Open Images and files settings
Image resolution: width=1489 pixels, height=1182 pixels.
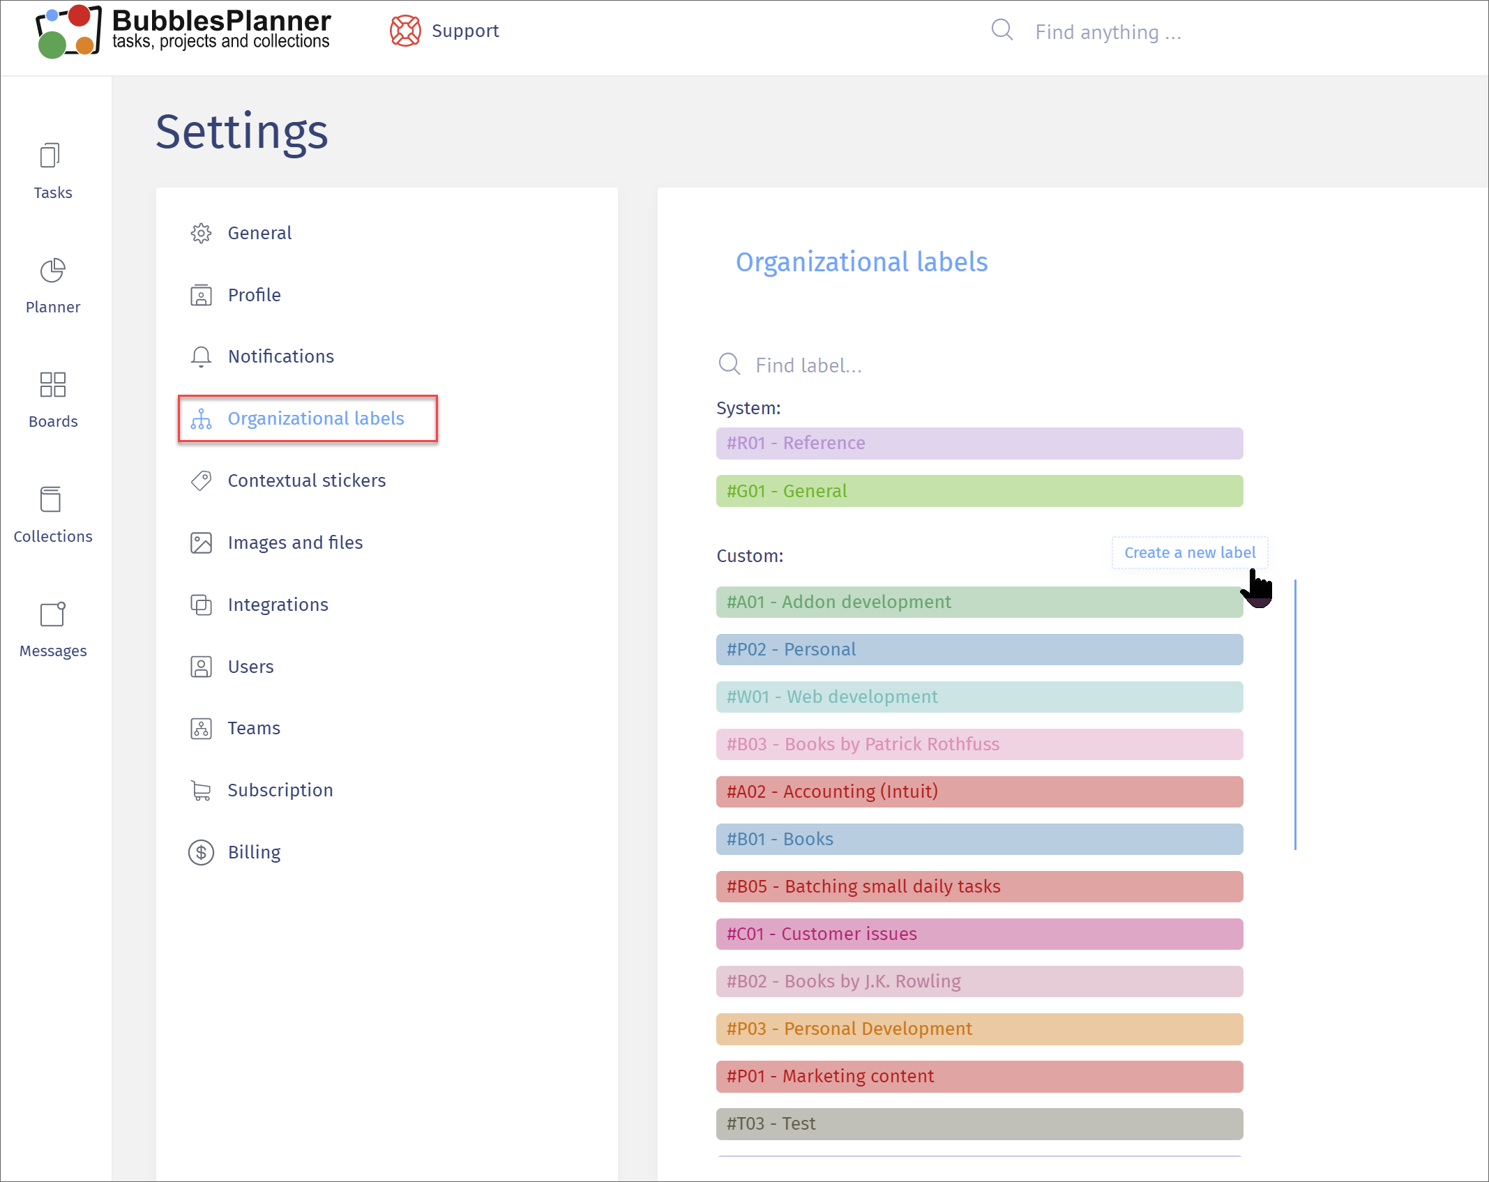295,543
